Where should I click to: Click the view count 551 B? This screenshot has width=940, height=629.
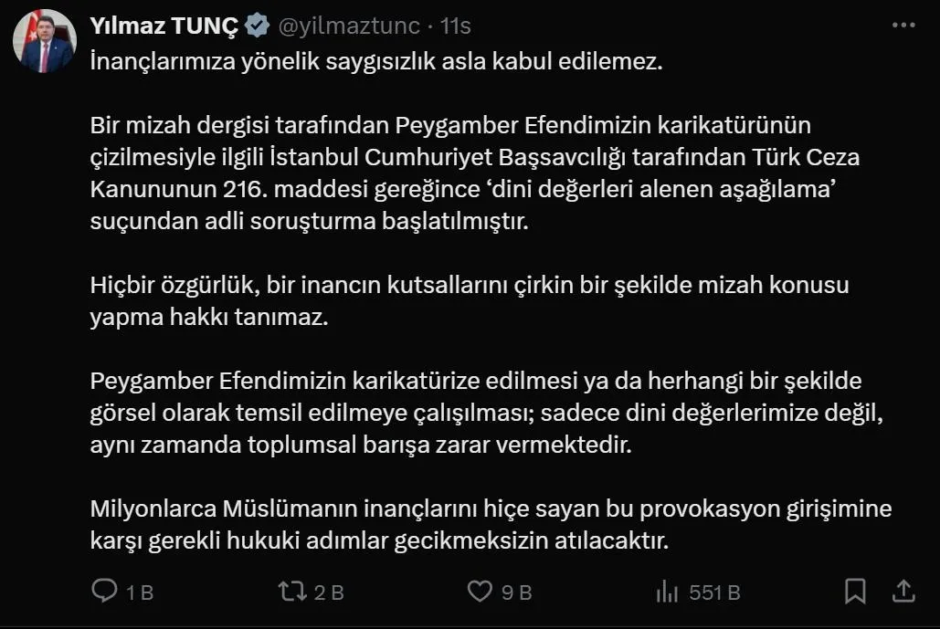(713, 592)
